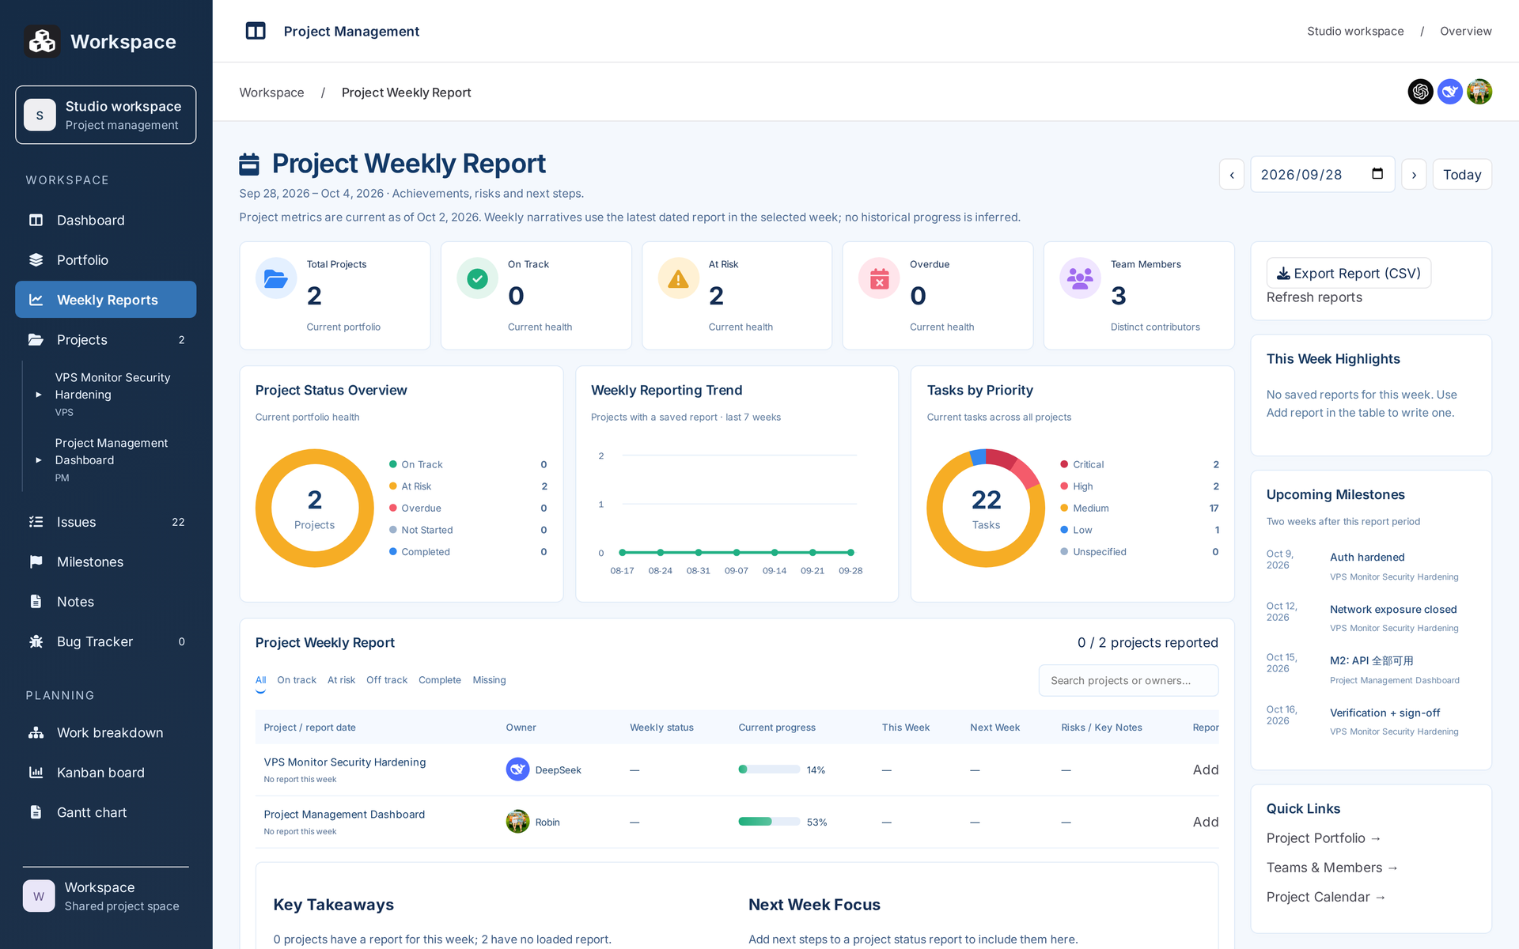Focus the search projects or owners field
The image size is (1519, 949).
(1128, 680)
